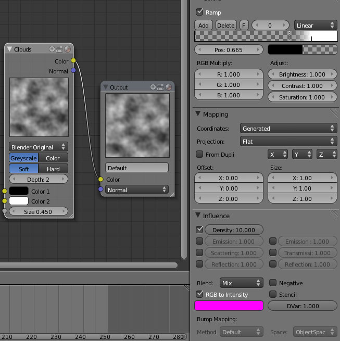Click the Color 2 input socket on Clouds node
Image resolution: width=340 pixels, height=341 pixels.
[x=5, y=201]
